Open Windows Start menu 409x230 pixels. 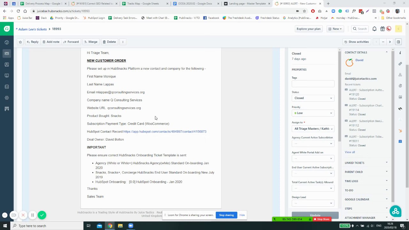click(5, 226)
